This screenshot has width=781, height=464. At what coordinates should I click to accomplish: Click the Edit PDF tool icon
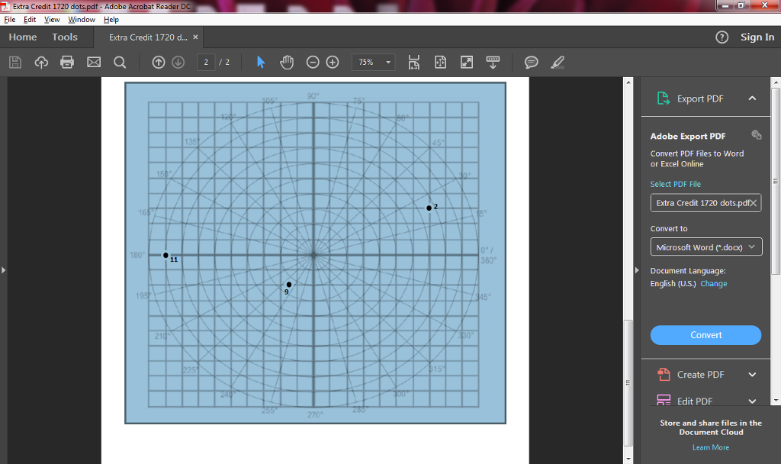coord(664,400)
